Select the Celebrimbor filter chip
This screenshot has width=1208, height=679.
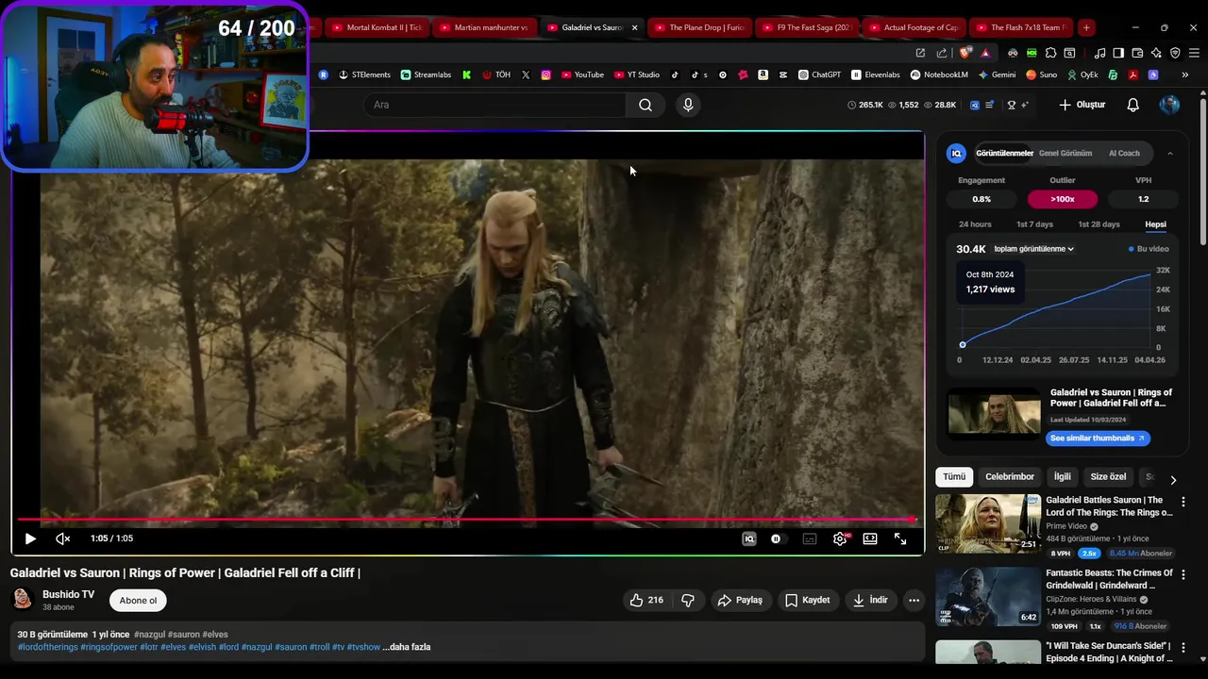[1010, 477]
